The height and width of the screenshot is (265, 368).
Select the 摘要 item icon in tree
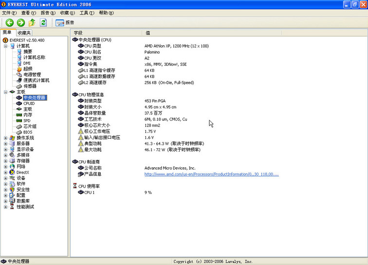[x=19, y=52]
